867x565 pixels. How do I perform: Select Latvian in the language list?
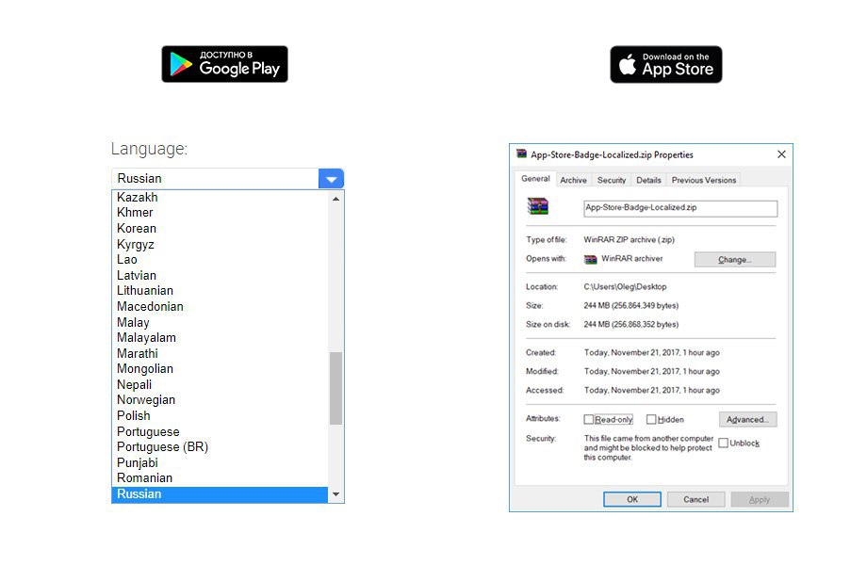coord(220,275)
